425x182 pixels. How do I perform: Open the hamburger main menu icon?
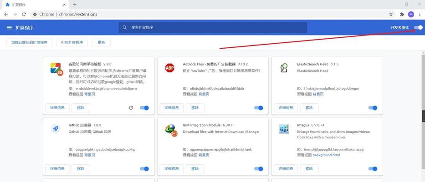(9, 28)
